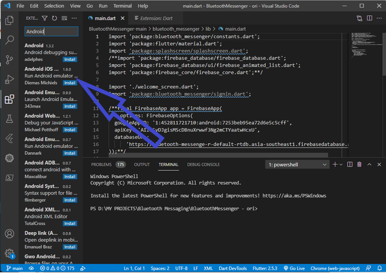This screenshot has width=386, height=273.
Task: Split the editor to the right
Action: click(x=369, y=18)
